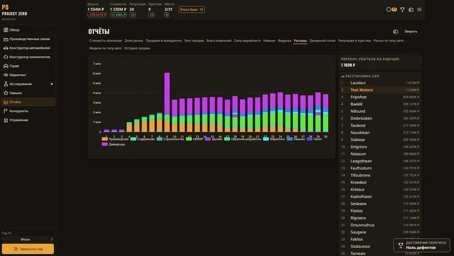454x256 pixels.
Task: Click the trophy achievements icon in top bar
Action: click(402, 10)
